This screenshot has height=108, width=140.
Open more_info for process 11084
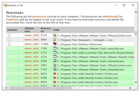coord(32,44)
